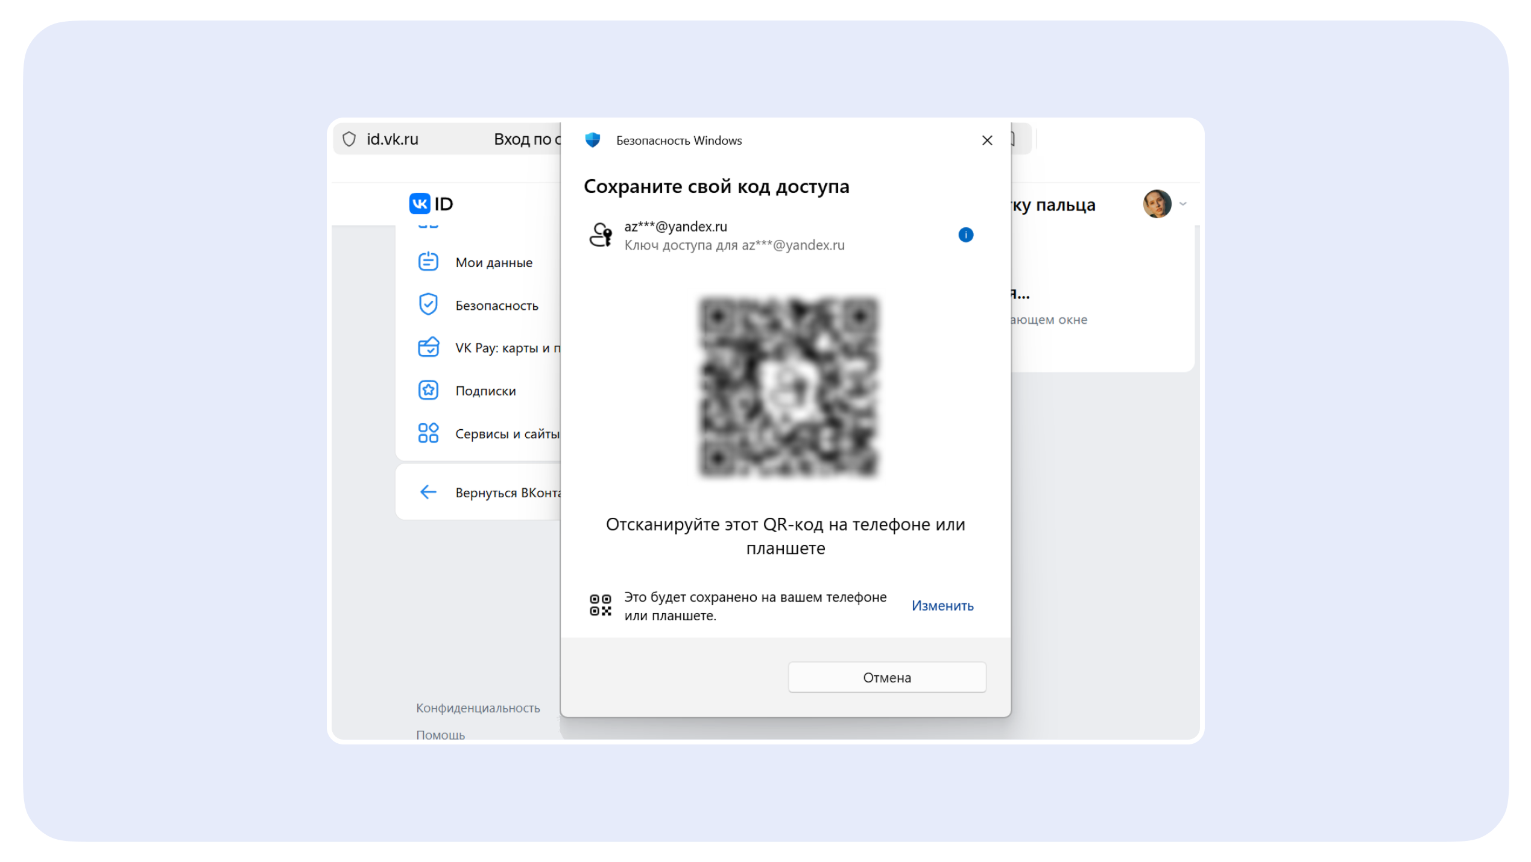Open Конфиденциальность footer link
1531x862 pixels.
[478, 708]
